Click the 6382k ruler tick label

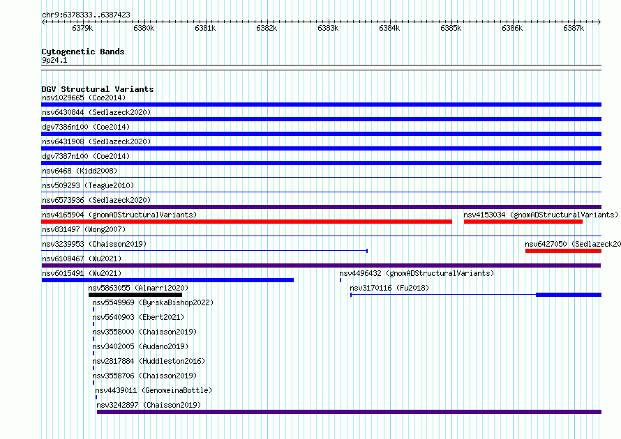pyautogui.click(x=267, y=28)
